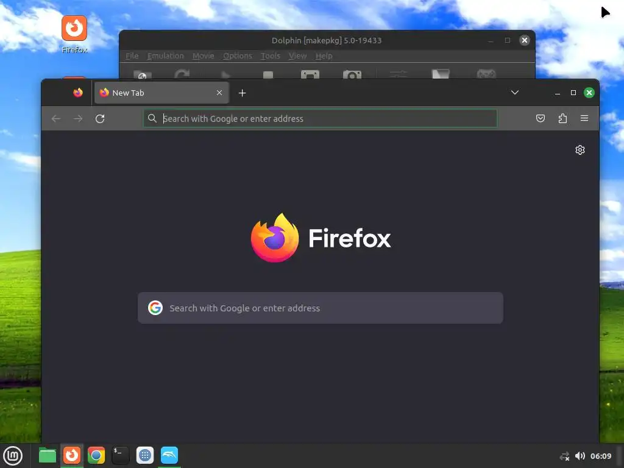This screenshot has width=624, height=468.
Task: Open app grid icon in taskbar
Action: (x=145, y=456)
